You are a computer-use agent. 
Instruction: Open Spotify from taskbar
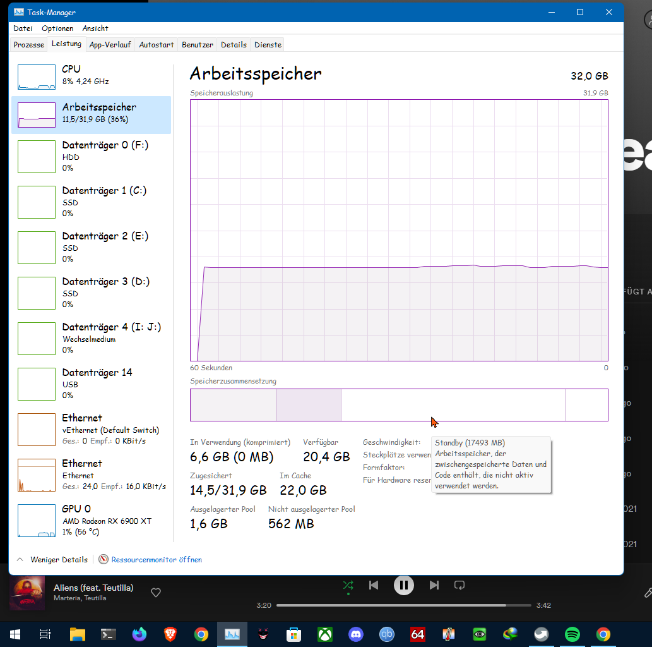coord(572,634)
